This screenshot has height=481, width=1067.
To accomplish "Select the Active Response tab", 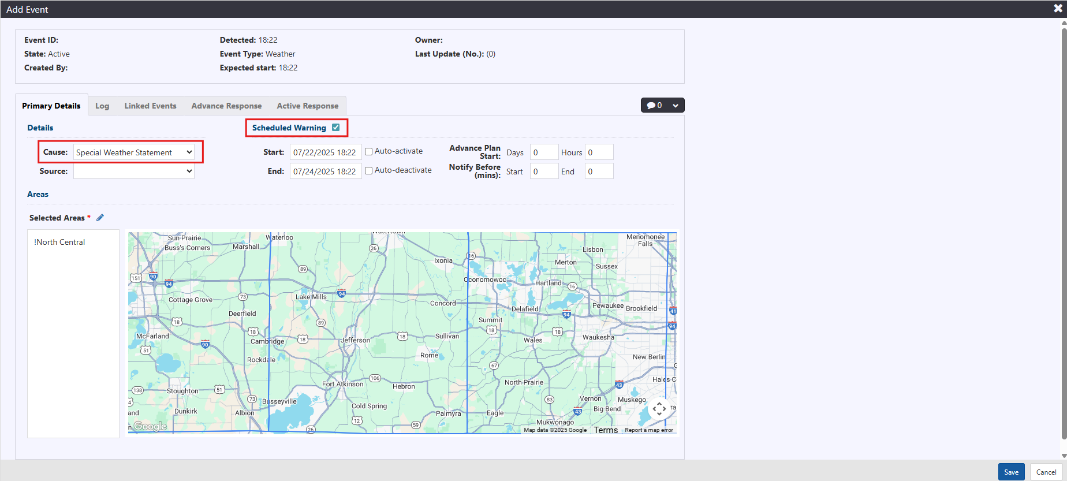I will [307, 106].
